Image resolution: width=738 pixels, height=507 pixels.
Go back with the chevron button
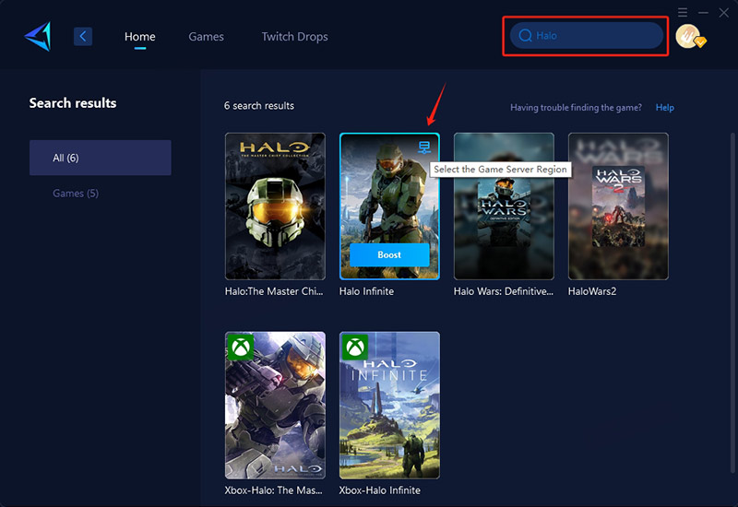(x=83, y=36)
